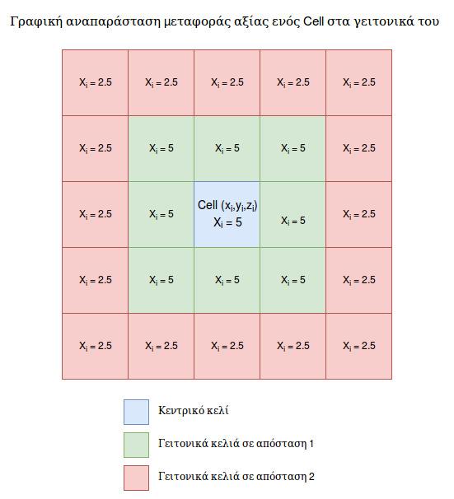
Task: Select the green legend swatch for distance 1
Action: coord(136,445)
